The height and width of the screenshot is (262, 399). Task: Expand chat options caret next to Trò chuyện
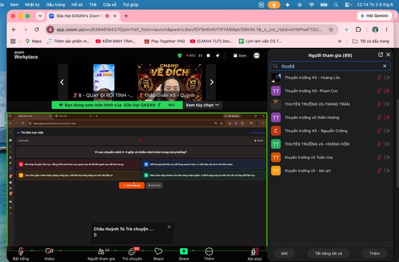click(143, 251)
